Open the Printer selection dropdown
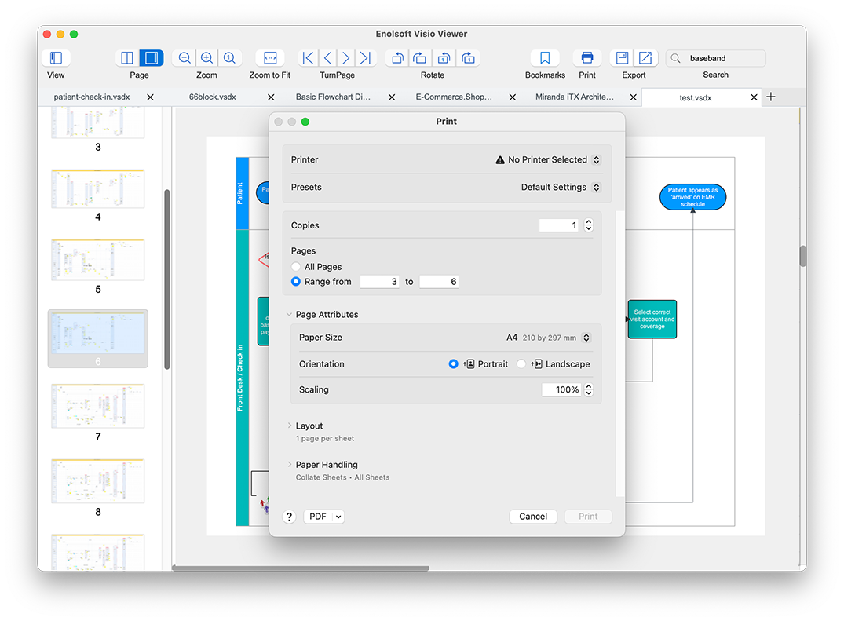844x621 pixels. (548, 160)
